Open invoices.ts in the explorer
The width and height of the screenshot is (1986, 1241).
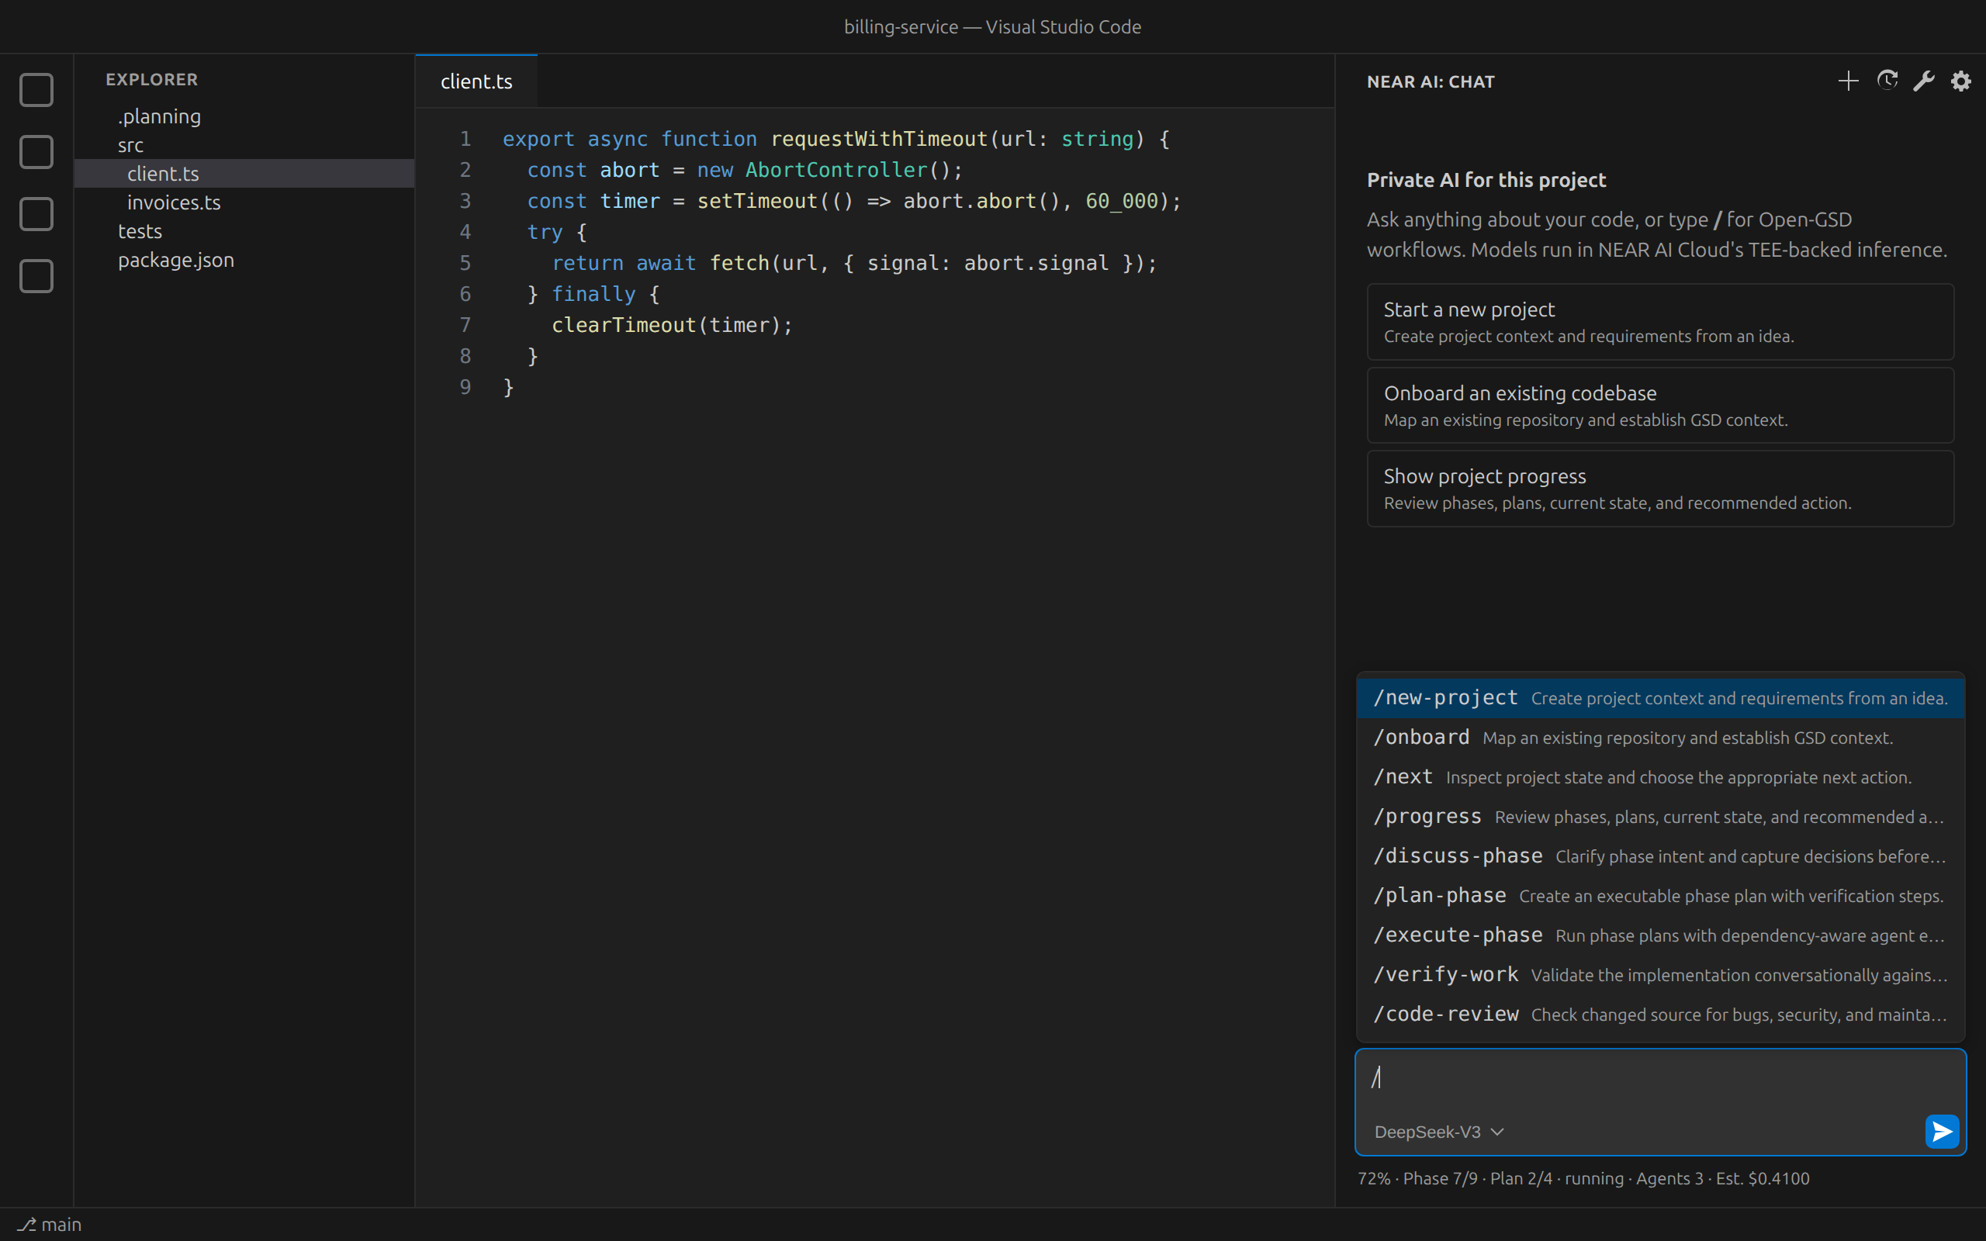tap(244, 202)
